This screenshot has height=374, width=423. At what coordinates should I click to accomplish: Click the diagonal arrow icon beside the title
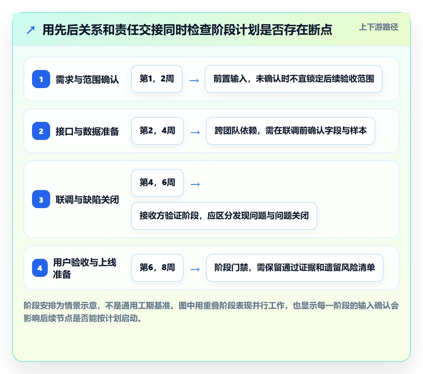(31, 30)
